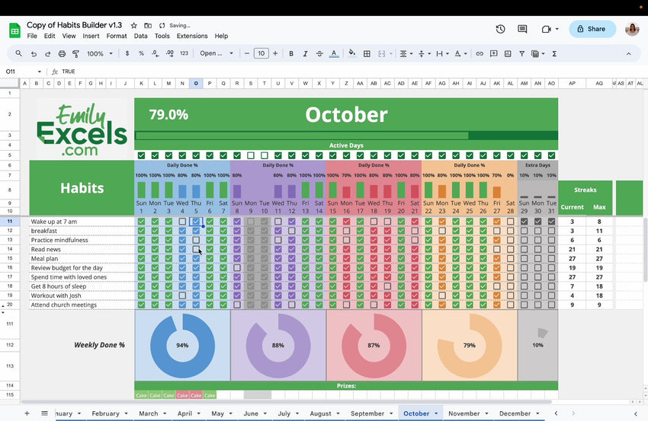Open the File menu
This screenshot has height=421, width=648.
tap(32, 36)
